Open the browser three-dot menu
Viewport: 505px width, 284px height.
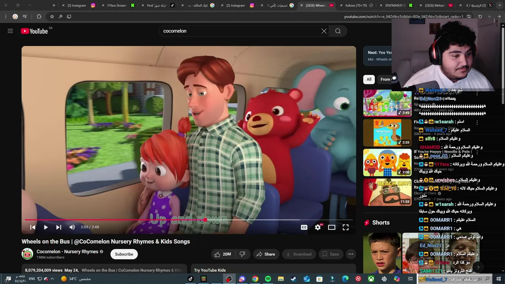click(6, 17)
